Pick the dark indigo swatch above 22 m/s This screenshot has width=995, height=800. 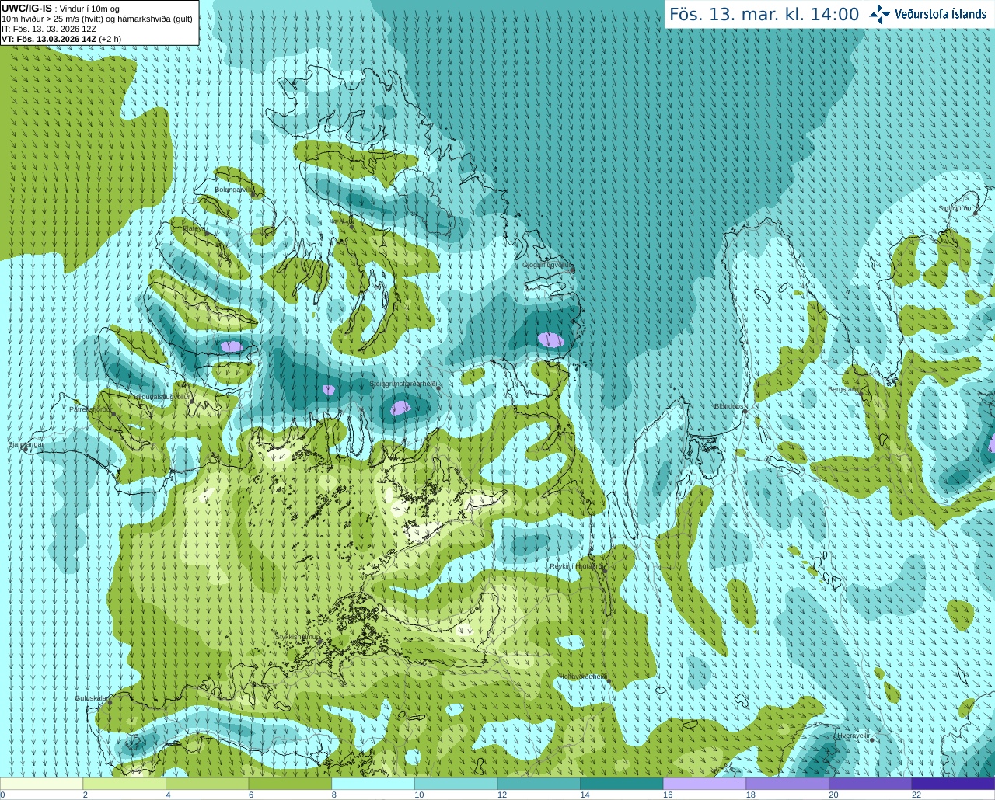point(953,784)
